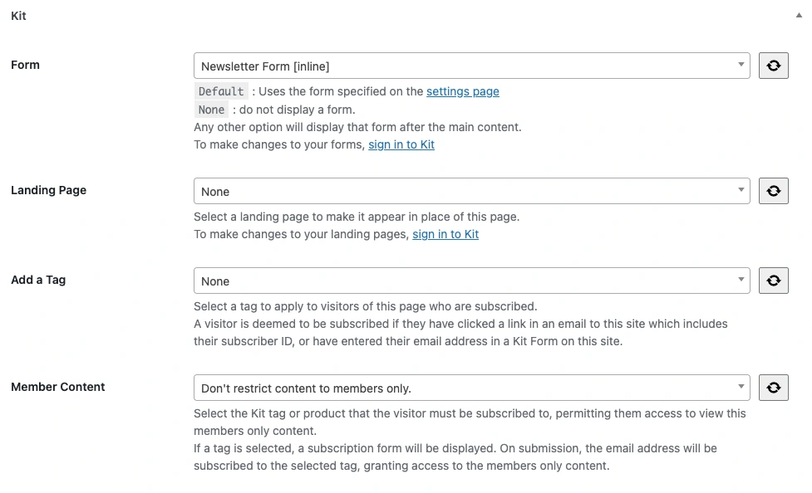Screen dimensions: 812x493
Task: Refresh the Add a Tag list
Action: coord(773,281)
